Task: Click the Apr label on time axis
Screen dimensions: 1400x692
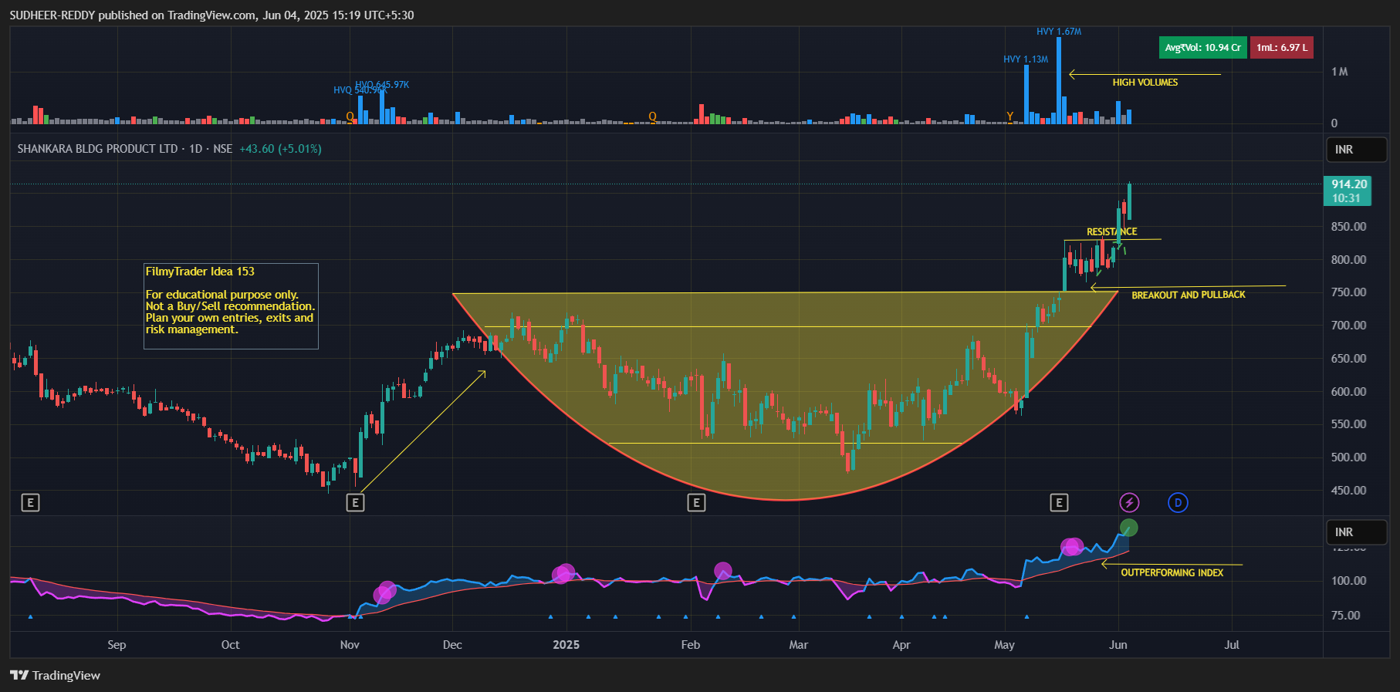Action: tap(901, 645)
